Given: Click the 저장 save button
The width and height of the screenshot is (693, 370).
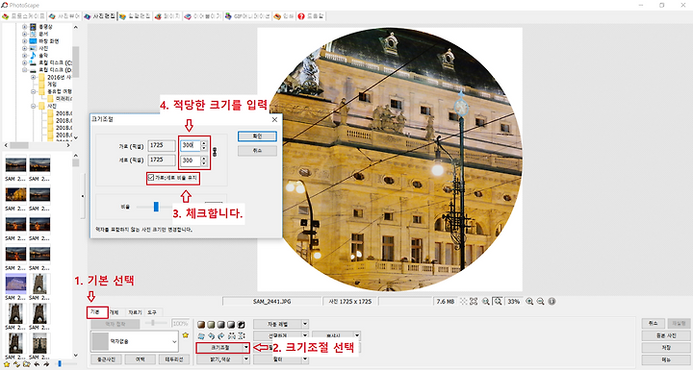Looking at the screenshot, I should (x=666, y=348).
